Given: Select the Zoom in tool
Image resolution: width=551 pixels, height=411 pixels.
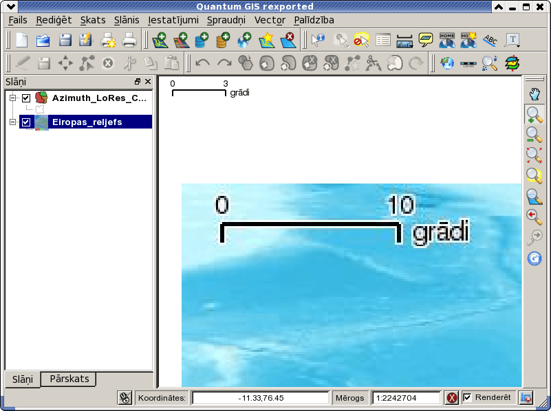Looking at the screenshot, I should click(x=534, y=115).
